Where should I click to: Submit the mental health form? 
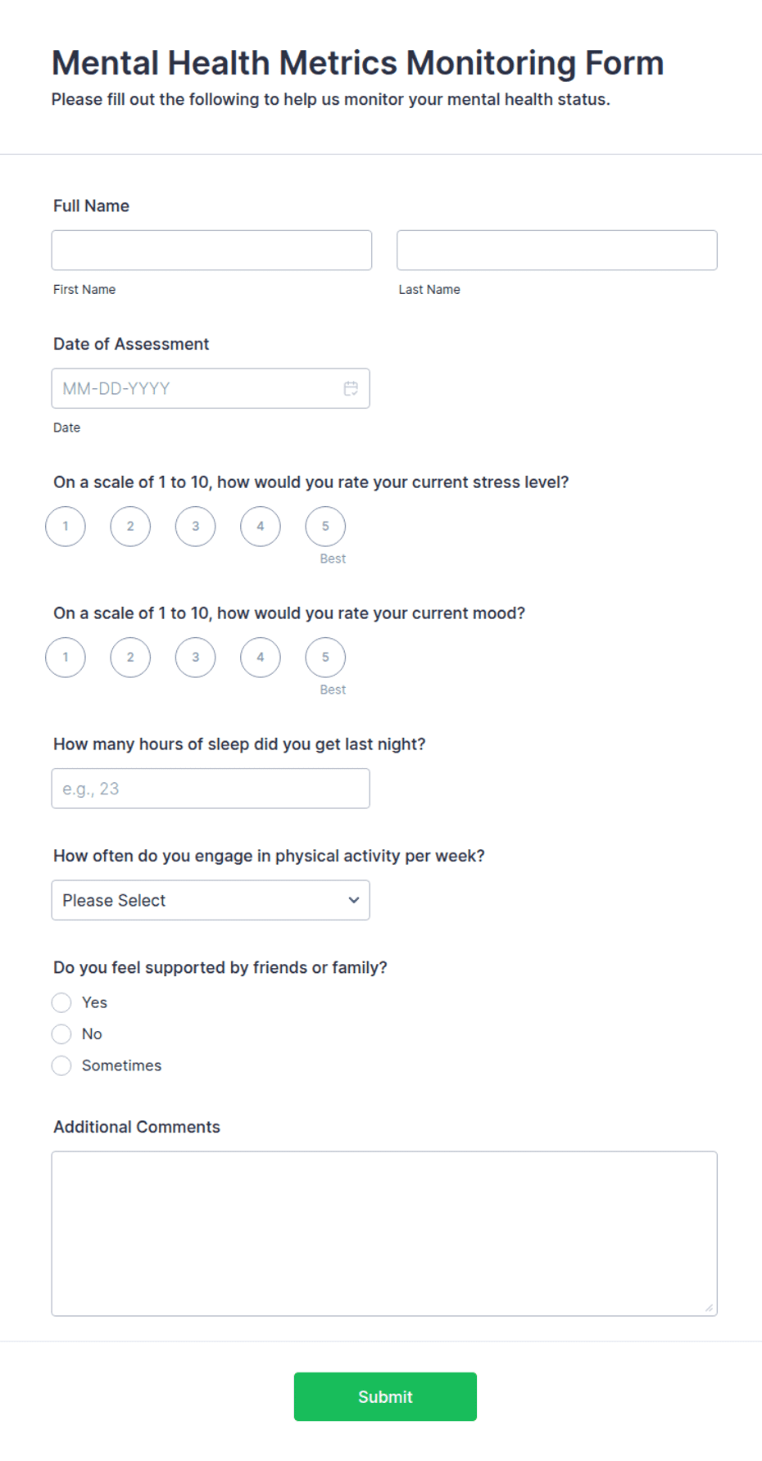point(385,1396)
